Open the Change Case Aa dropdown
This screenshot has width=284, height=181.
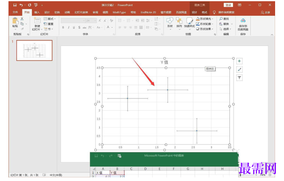pyautogui.click(x=99, y=27)
